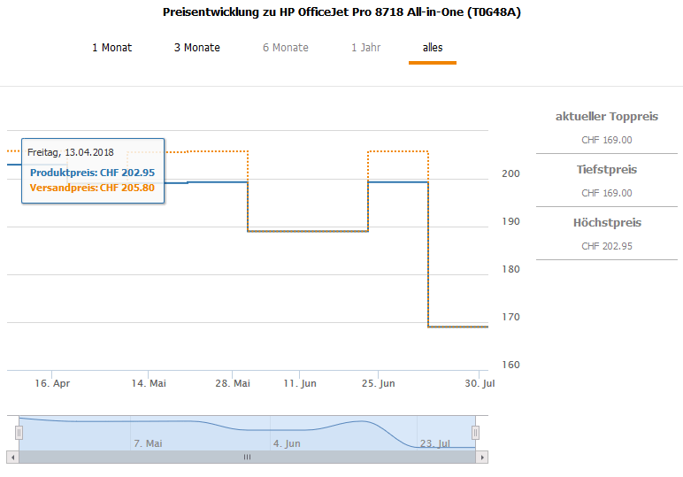Click the grip in the horizontal scrollbar

pyautogui.click(x=248, y=457)
